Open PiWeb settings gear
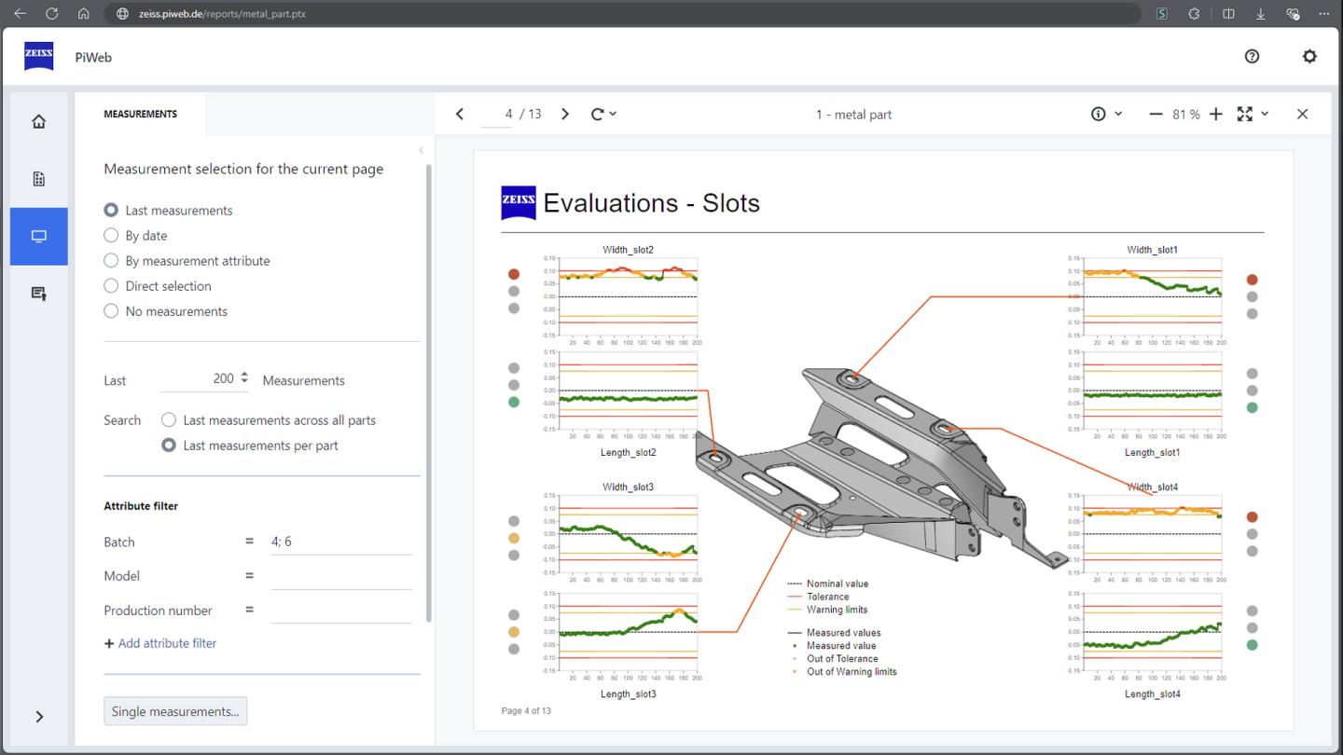Image resolution: width=1343 pixels, height=755 pixels. [1309, 56]
